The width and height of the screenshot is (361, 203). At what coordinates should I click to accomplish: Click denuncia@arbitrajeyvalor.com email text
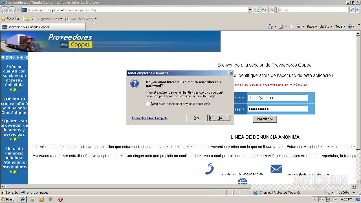click(307, 174)
